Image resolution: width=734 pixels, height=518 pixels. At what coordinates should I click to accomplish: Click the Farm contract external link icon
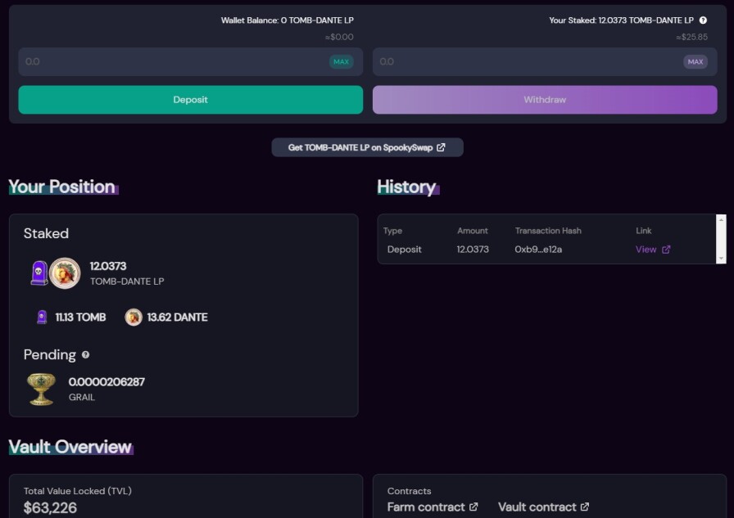473,507
